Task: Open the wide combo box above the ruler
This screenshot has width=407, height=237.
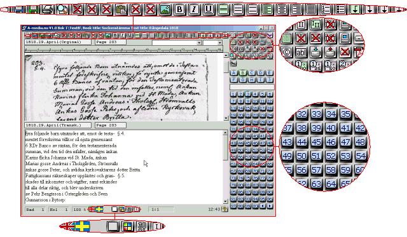Action: (x=177, y=43)
